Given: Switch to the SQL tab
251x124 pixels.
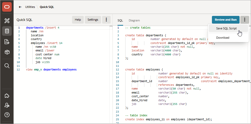Looking at the screenshot, I should coord(120,20).
